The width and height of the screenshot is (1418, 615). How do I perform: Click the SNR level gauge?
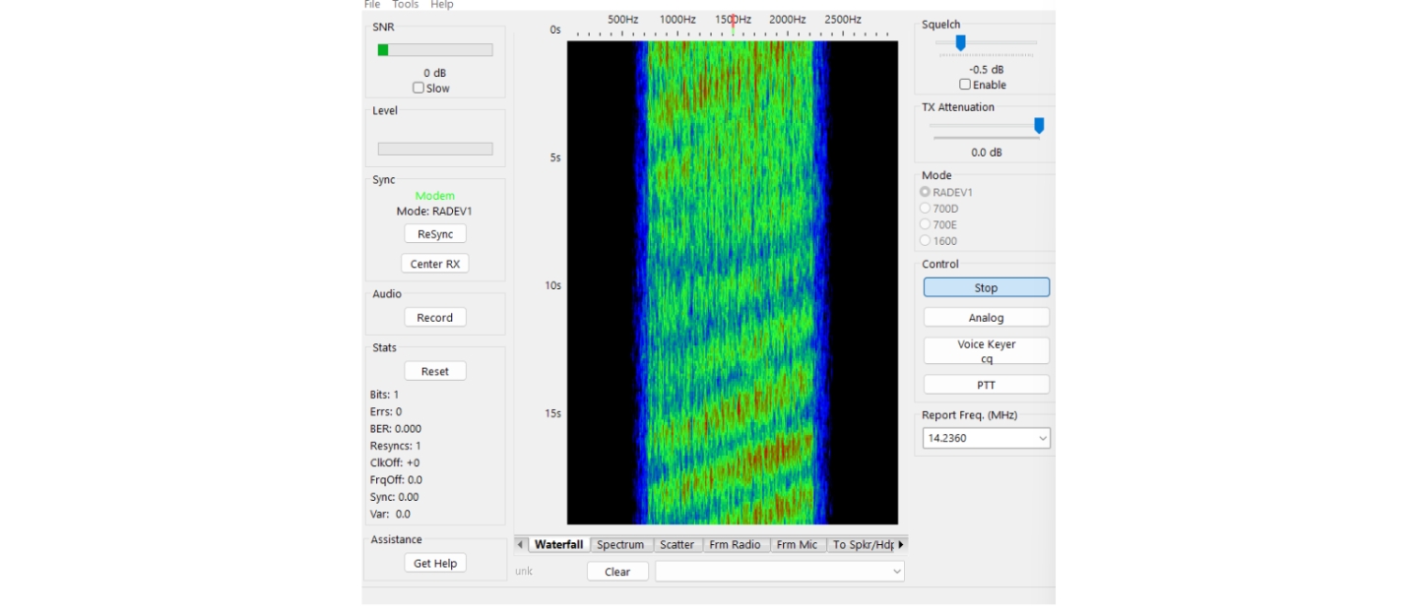point(435,50)
